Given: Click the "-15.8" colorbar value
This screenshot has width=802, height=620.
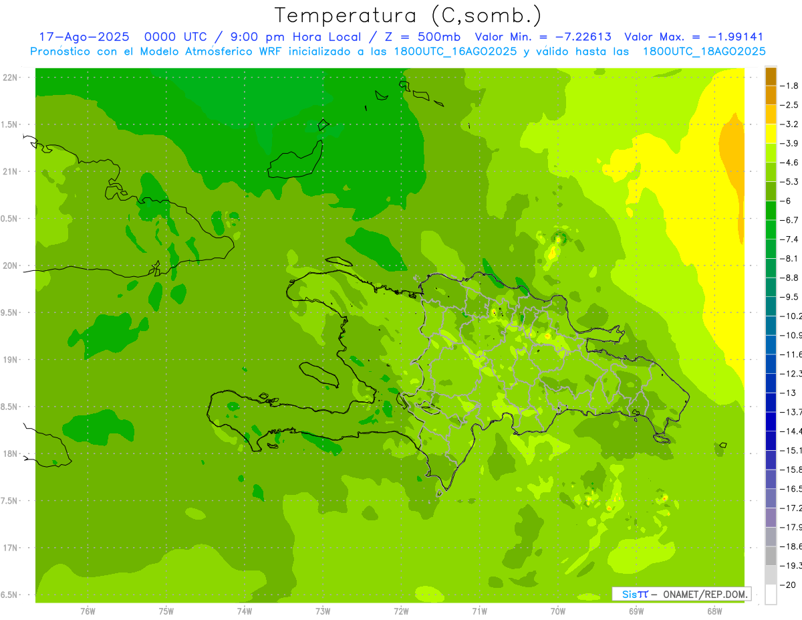Looking at the screenshot, I should (x=792, y=469).
